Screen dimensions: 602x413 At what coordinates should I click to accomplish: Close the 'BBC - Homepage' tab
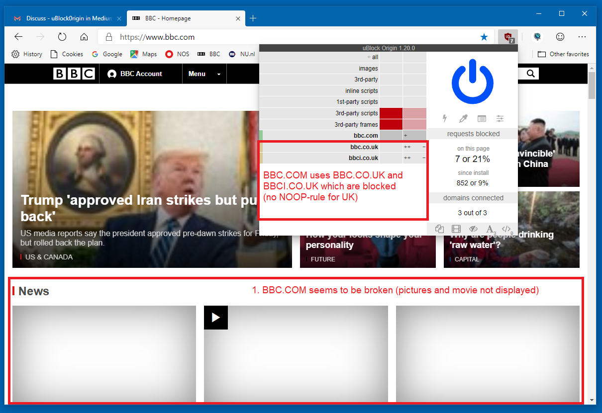click(238, 18)
